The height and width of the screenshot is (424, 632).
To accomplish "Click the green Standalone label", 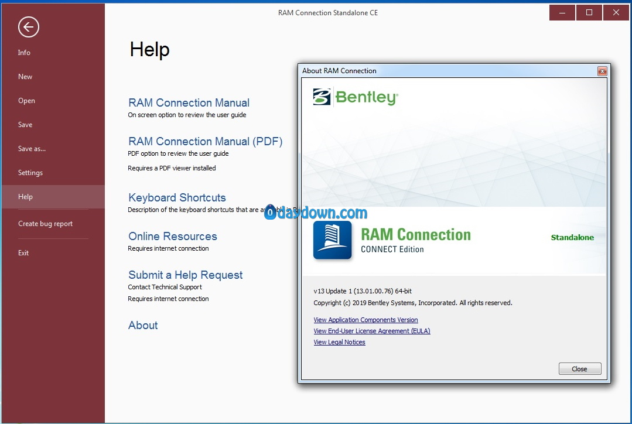I will [572, 237].
